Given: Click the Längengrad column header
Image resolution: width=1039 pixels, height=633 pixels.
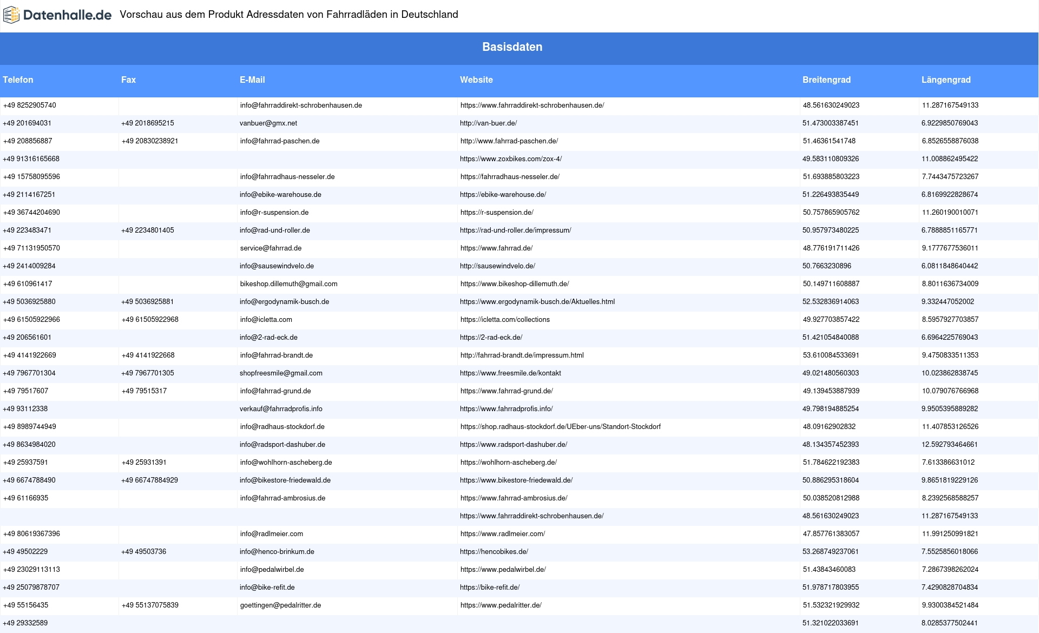Looking at the screenshot, I should tap(946, 80).
